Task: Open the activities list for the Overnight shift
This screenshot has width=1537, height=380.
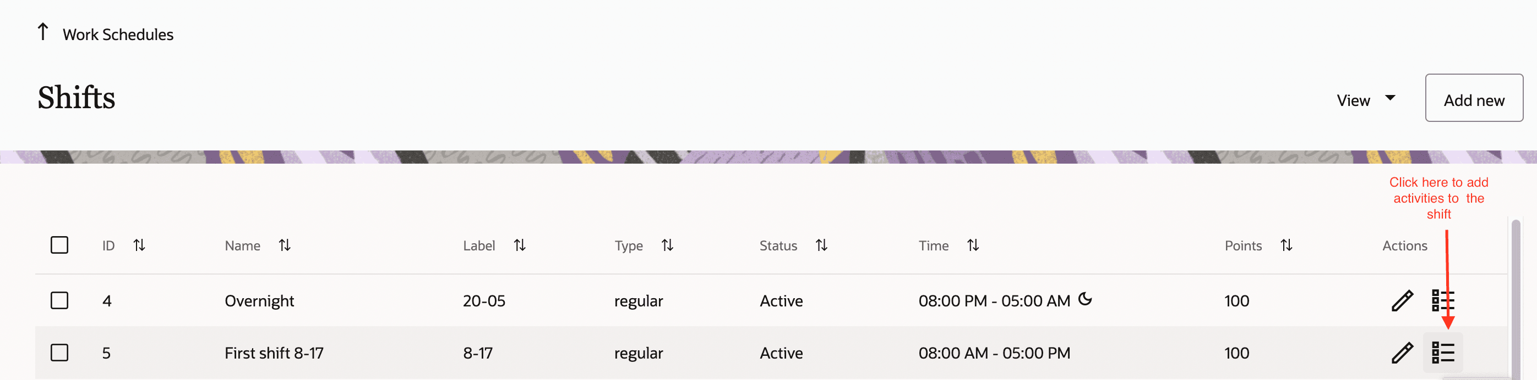Action: point(1443,301)
